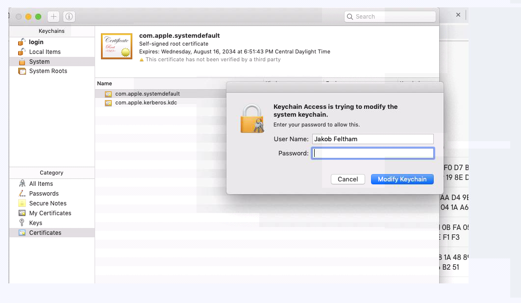Open the My Certificates category
Screen dimensions: 521x303
click(x=50, y=213)
